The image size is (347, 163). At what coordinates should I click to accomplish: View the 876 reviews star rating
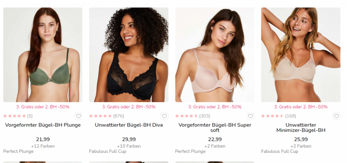click(107, 116)
